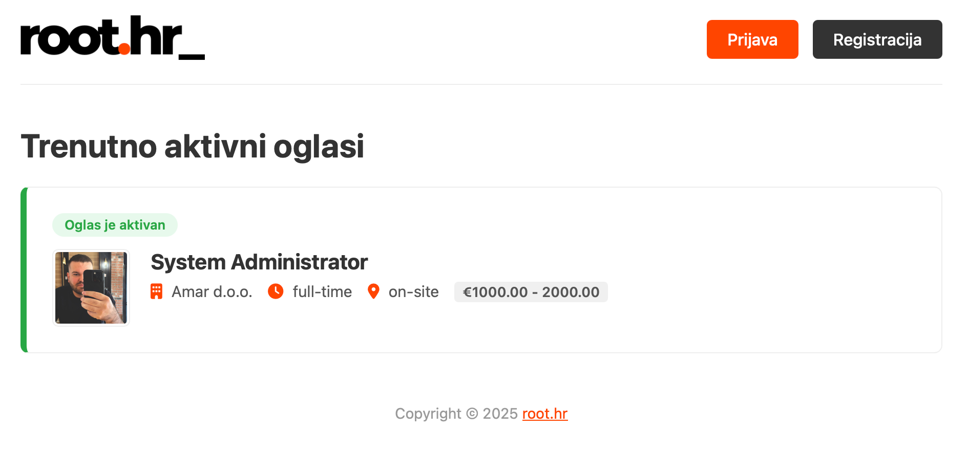Open the job listing profile photo
The width and height of the screenshot is (968, 454).
[91, 288]
